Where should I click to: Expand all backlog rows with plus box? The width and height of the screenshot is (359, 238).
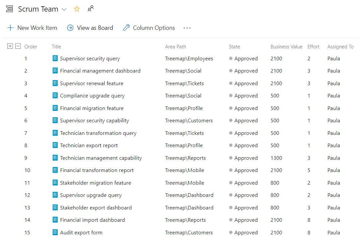(10, 46)
